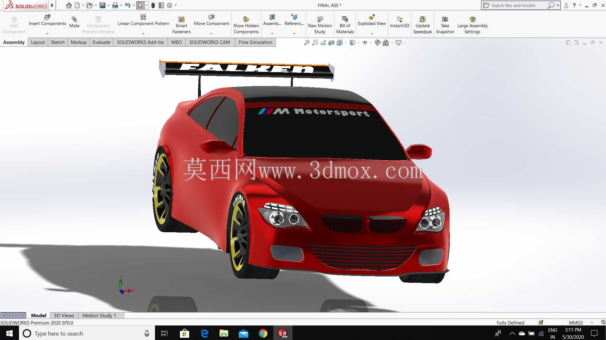
Task: Click Zoom to Area icon
Action: tap(315, 43)
